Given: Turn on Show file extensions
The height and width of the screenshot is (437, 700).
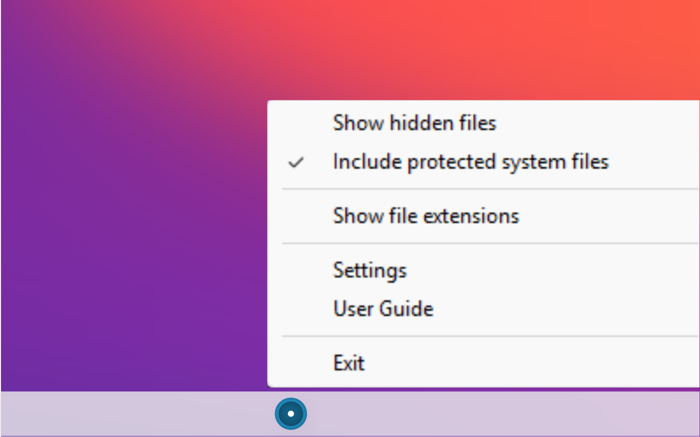Looking at the screenshot, I should (x=426, y=216).
